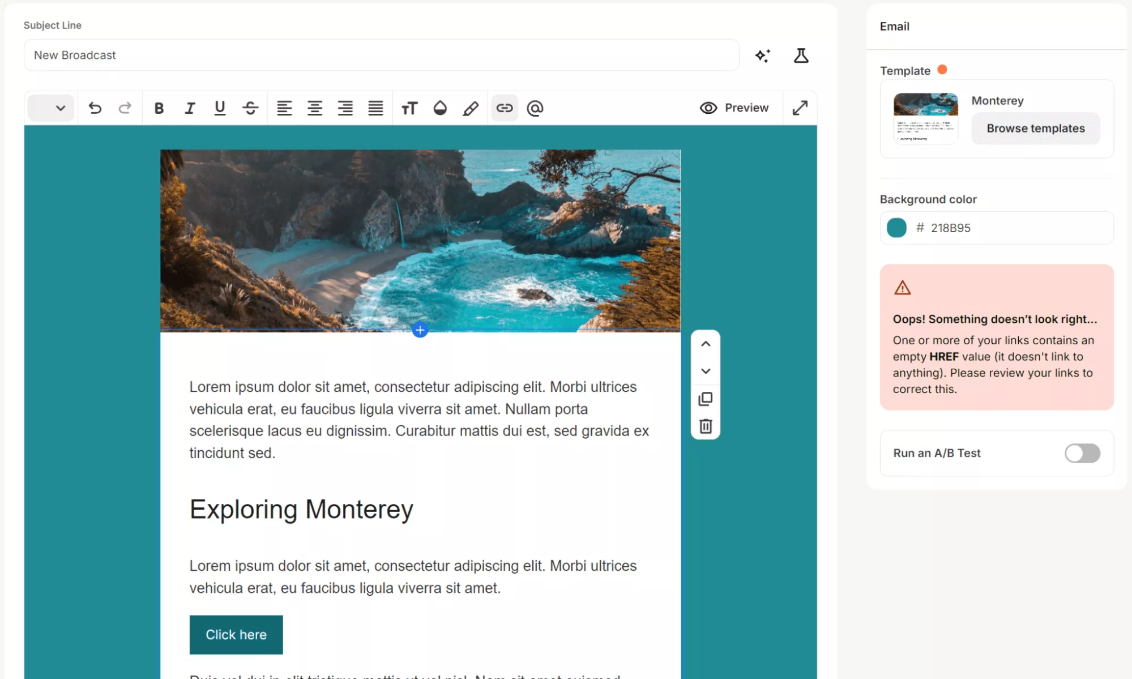Click the flask A/B test icon
Viewport: 1132px width, 679px height.
801,55
